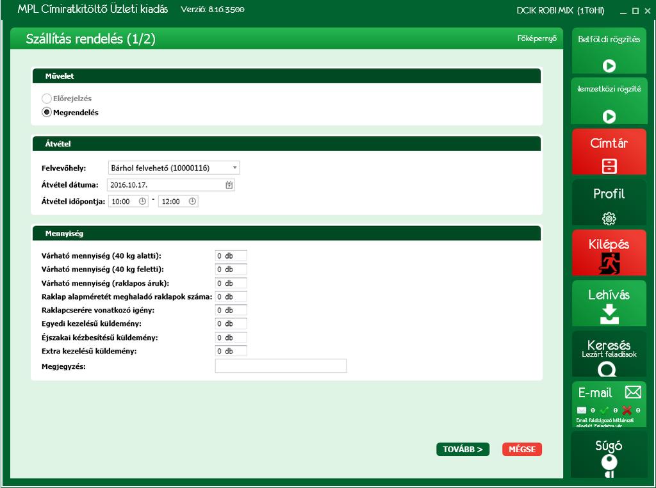Click the Művelet section header
The image size is (656, 488).
286,76
